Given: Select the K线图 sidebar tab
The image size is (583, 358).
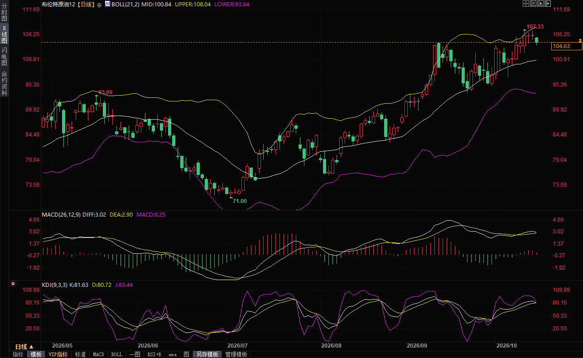Looking at the screenshot, I should (4, 34).
